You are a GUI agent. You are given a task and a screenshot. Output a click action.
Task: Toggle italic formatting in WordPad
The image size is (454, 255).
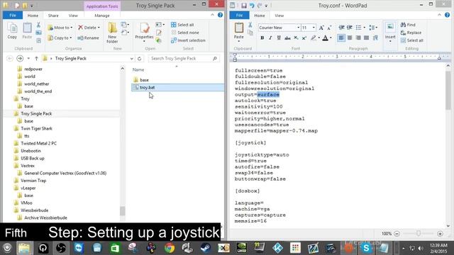pyautogui.click(x=270, y=38)
